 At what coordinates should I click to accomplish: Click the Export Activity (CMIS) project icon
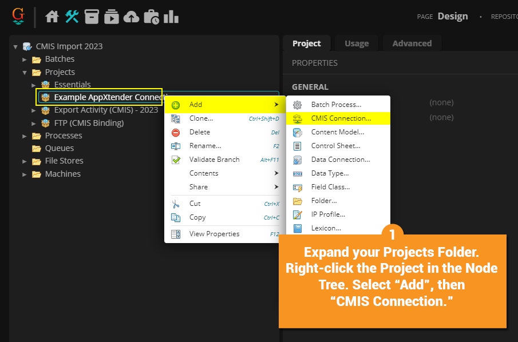[x=45, y=110]
